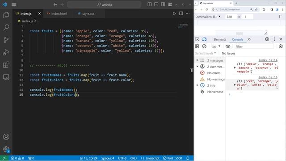Change the CRLF end of line sequence

(134, 158)
